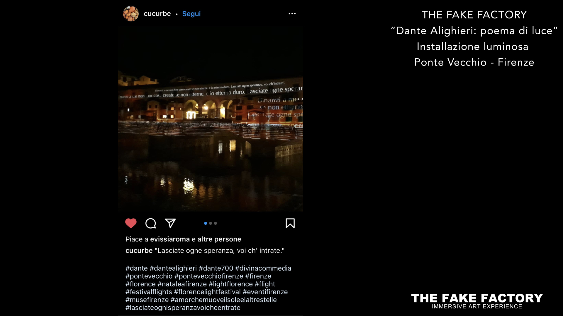Open the #florencelightfestival hashtag
Screen dimensions: 563x316
coord(207,292)
